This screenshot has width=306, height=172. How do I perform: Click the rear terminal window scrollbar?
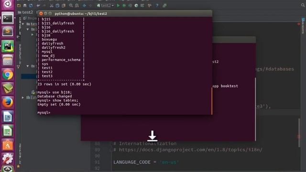pyautogui.click(x=255, y=109)
